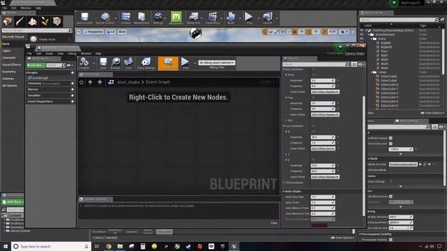
Task: Open File menu in blueprint editor
Action: (29, 54)
